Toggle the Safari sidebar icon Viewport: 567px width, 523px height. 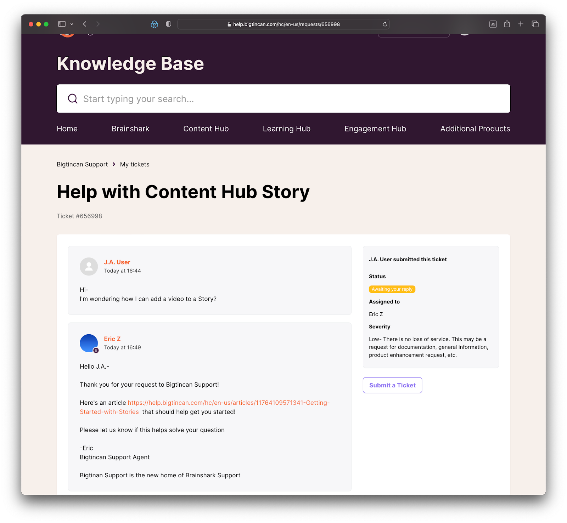click(62, 24)
